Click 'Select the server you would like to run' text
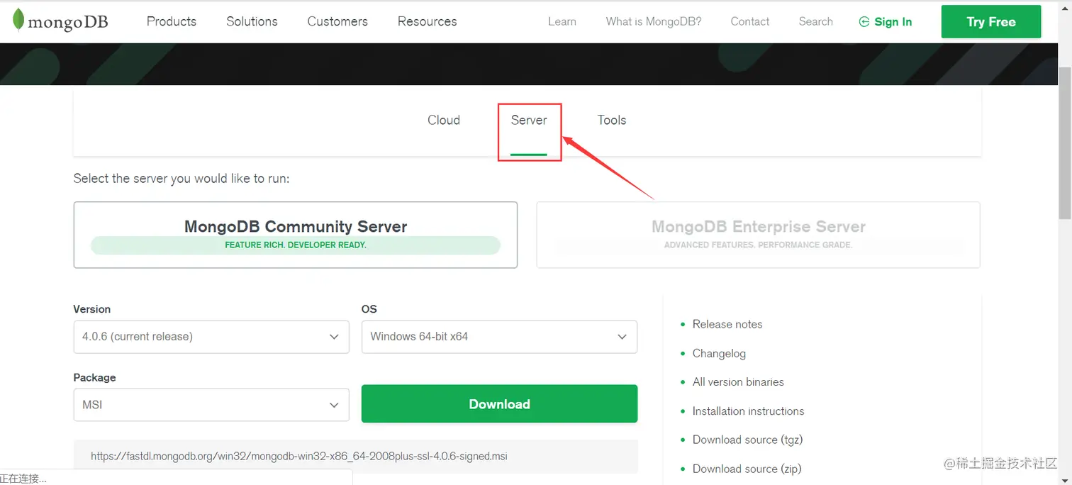 182,179
